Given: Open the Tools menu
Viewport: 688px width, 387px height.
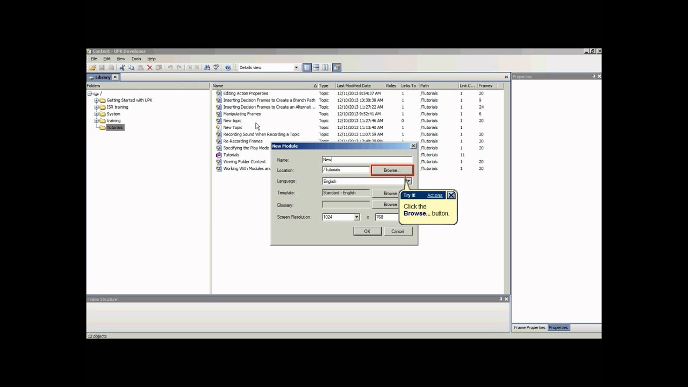Looking at the screenshot, I should pos(137,59).
